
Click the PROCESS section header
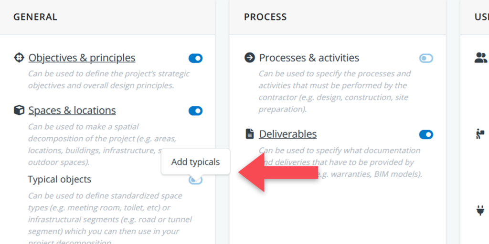click(266, 17)
